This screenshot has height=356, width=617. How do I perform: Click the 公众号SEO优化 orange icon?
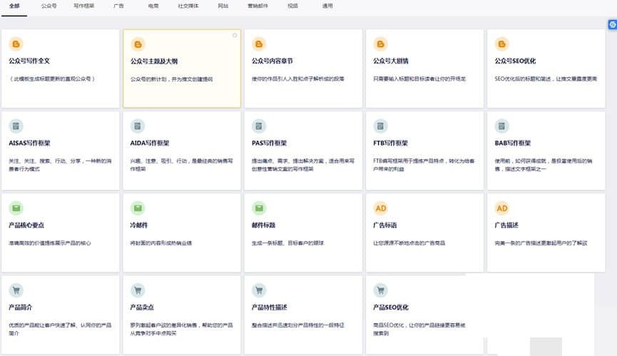(501, 44)
